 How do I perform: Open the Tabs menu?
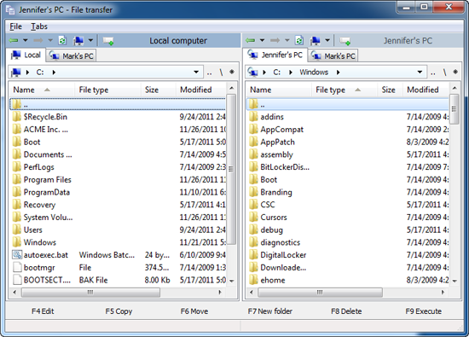click(x=39, y=26)
